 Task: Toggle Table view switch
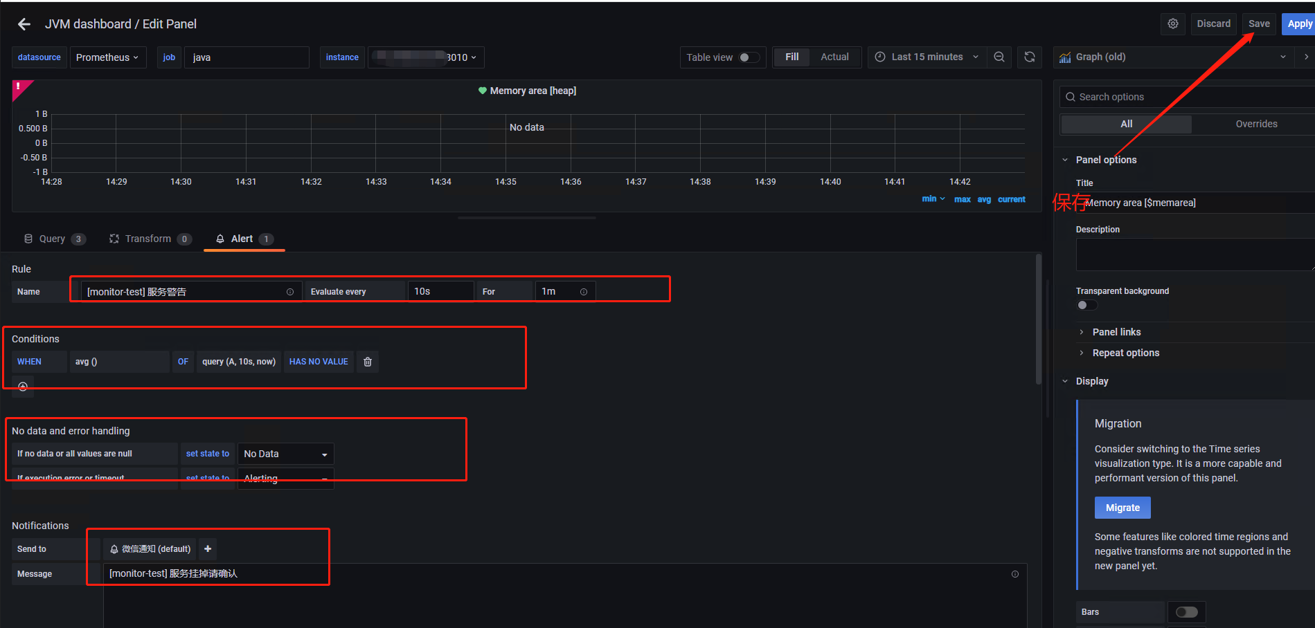[749, 57]
